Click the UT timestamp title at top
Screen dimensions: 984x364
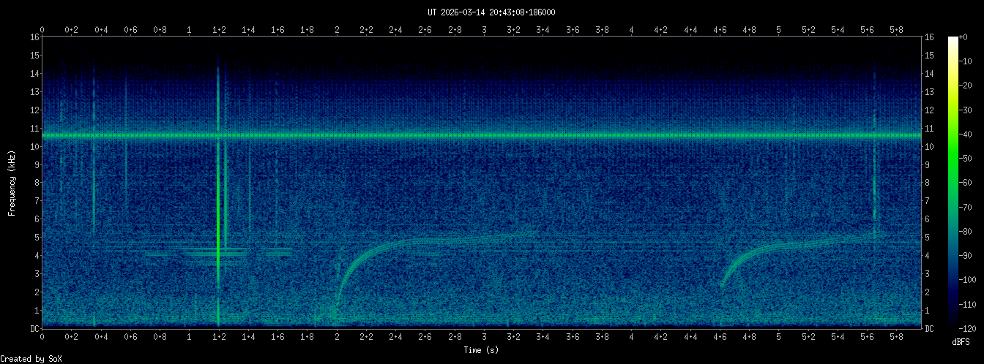pyautogui.click(x=491, y=12)
